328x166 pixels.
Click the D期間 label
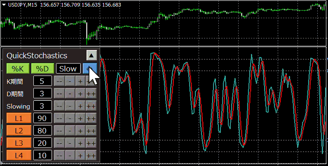pos(15,94)
